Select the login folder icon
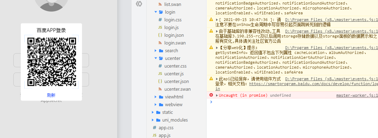 coord(161,12)
